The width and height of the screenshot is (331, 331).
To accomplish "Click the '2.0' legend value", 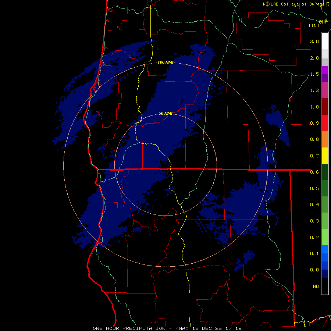I will 314,58.
